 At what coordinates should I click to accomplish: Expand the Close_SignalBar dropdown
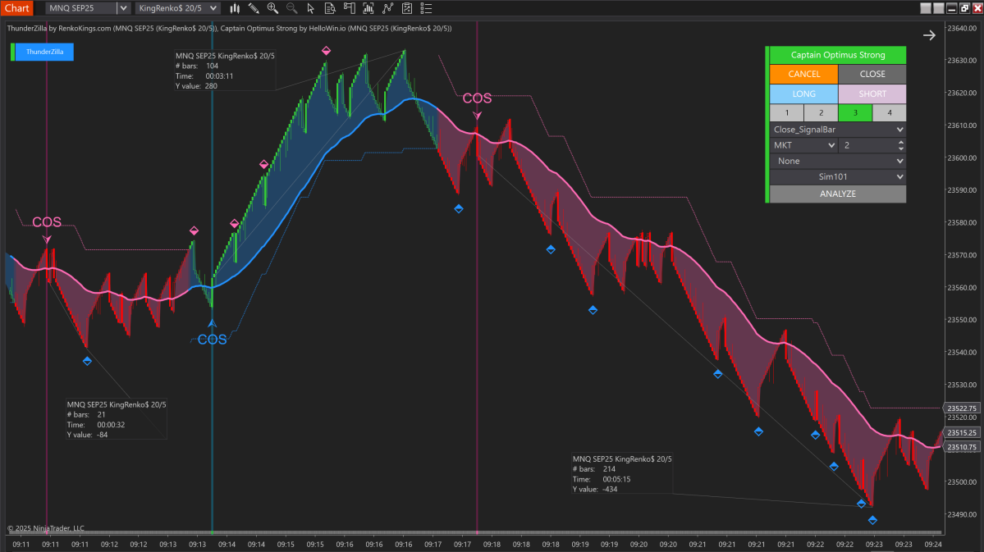coord(838,130)
